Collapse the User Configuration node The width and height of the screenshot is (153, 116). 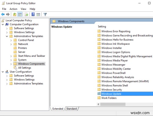(x=3, y=72)
